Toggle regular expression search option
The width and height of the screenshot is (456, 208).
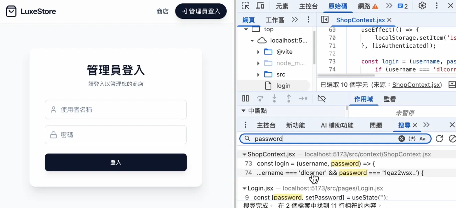point(412,139)
